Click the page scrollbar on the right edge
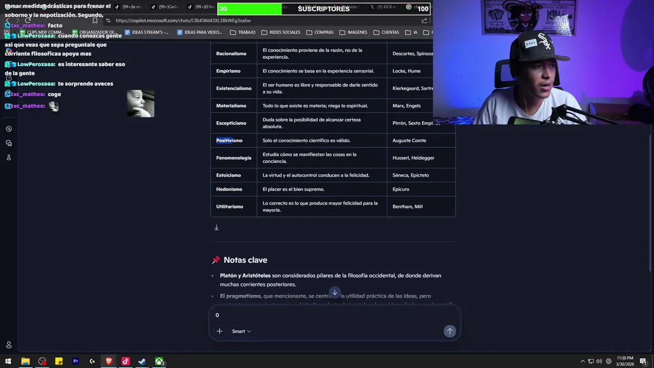This screenshot has height=368, width=654. click(x=651, y=204)
